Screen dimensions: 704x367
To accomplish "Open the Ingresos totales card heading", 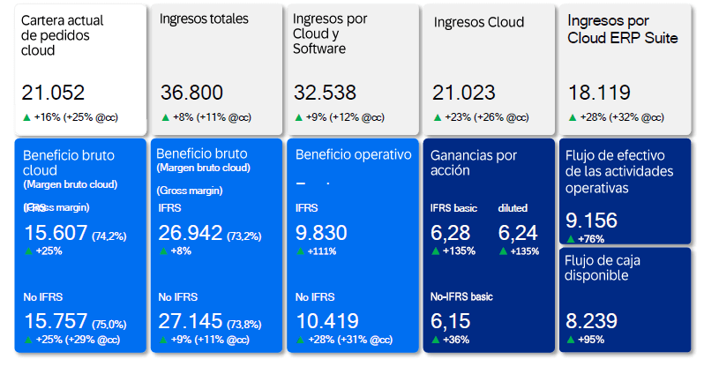I will pyautogui.click(x=204, y=19).
